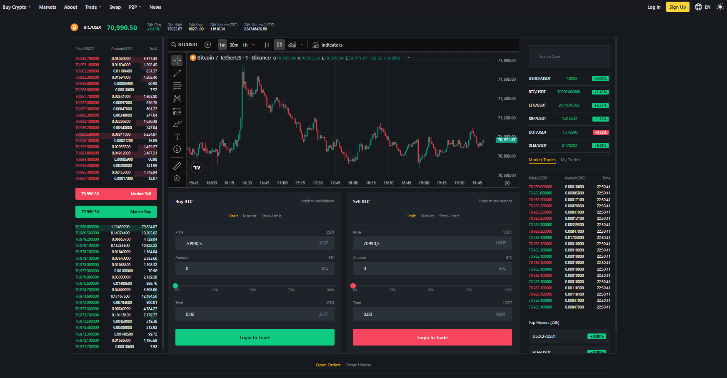Select Market tab in Buy BTC panel
Screen dimensions: 727x378
coord(250,216)
